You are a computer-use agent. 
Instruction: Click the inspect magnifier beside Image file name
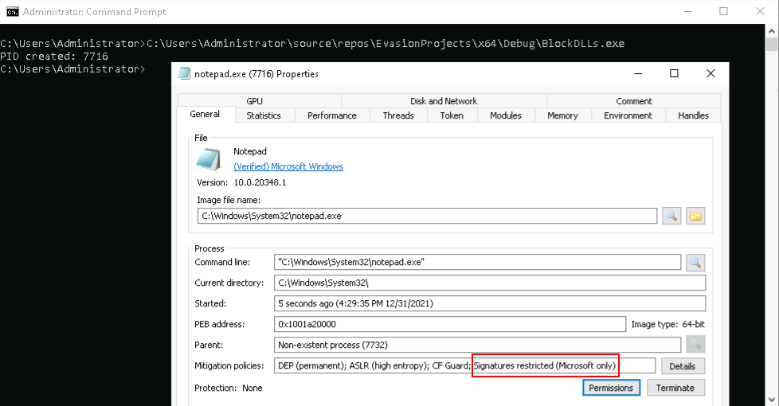671,216
